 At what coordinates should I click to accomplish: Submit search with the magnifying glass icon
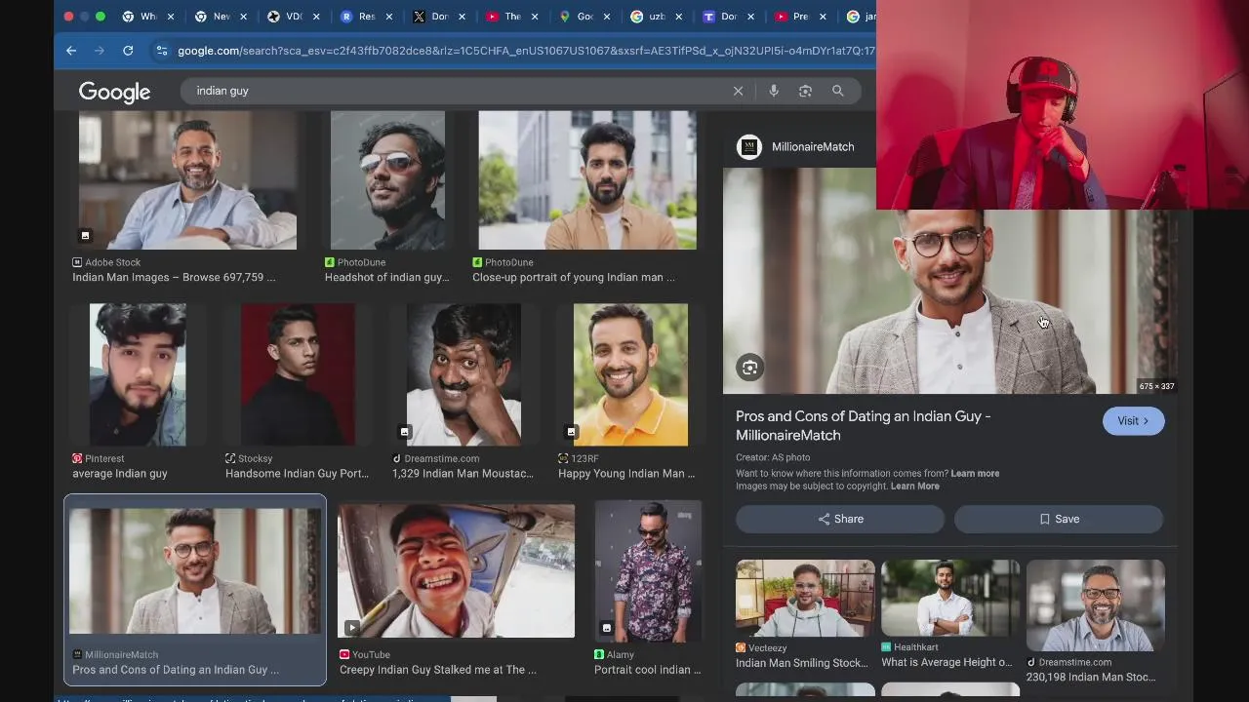click(x=837, y=91)
